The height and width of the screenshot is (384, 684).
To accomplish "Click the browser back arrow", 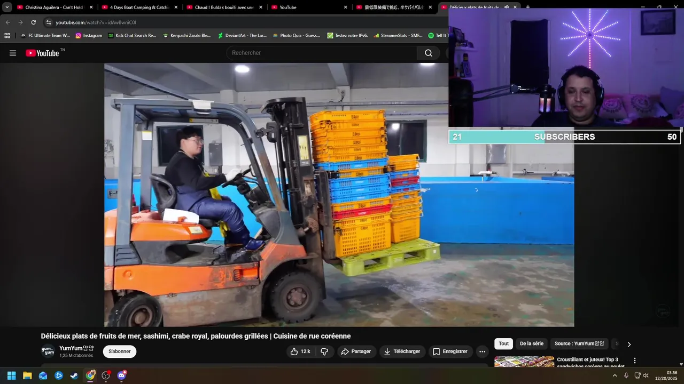I will pos(7,22).
